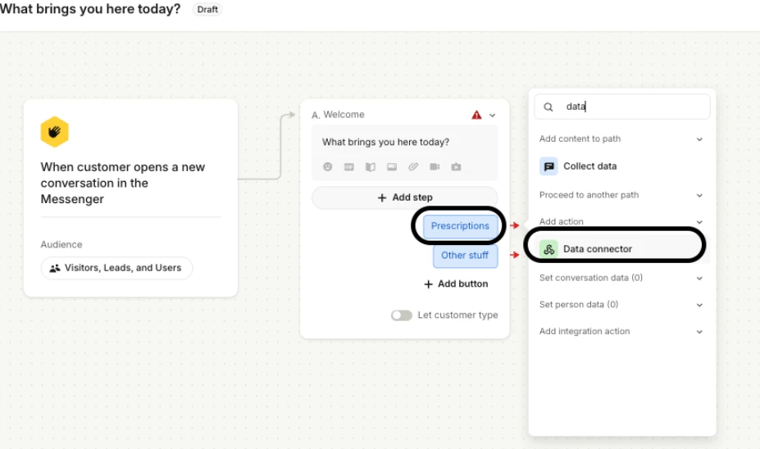Image resolution: width=760 pixels, height=449 pixels.
Task: Choose Collect data from the menu
Action: [589, 166]
